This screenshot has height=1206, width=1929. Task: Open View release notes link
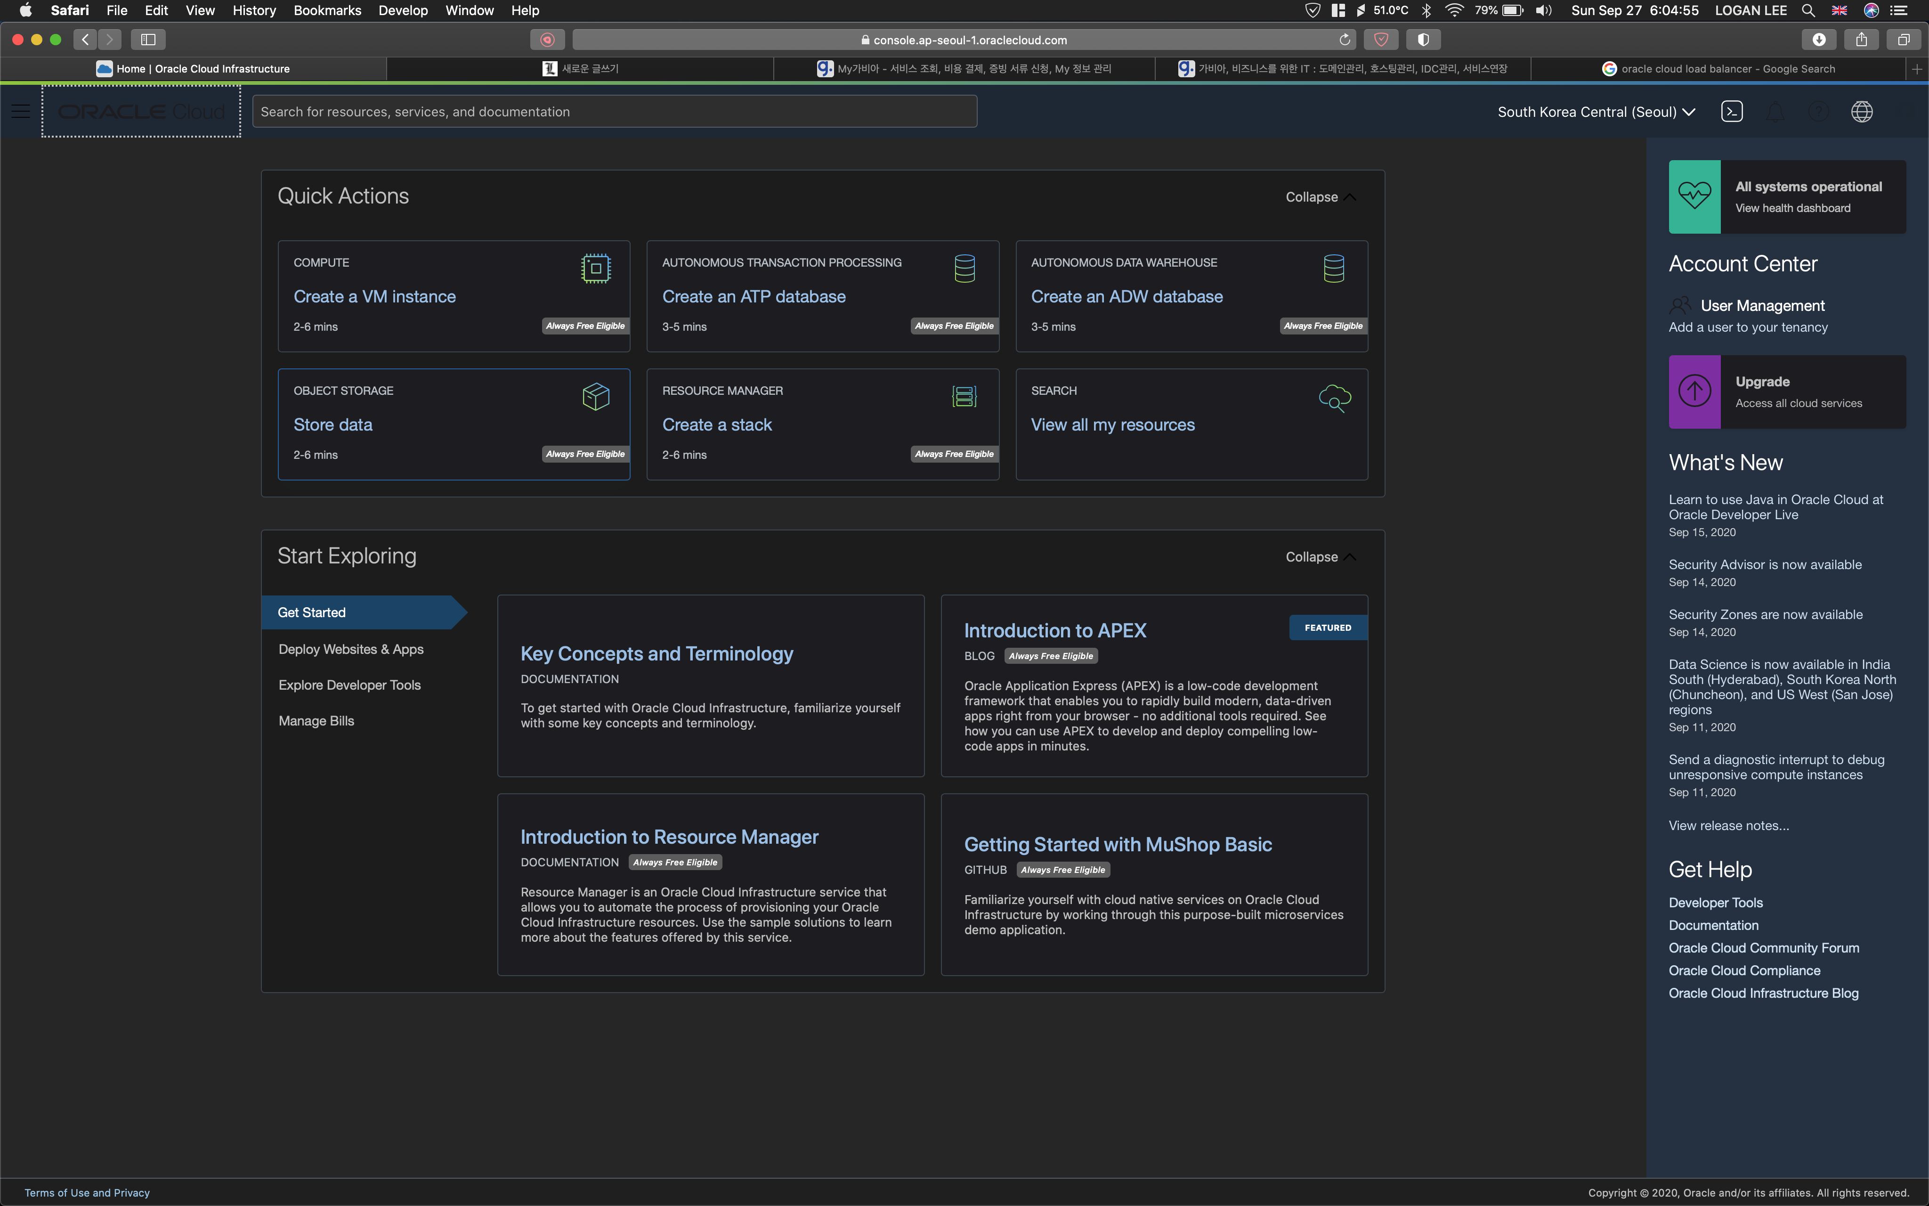click(1728, 825)
